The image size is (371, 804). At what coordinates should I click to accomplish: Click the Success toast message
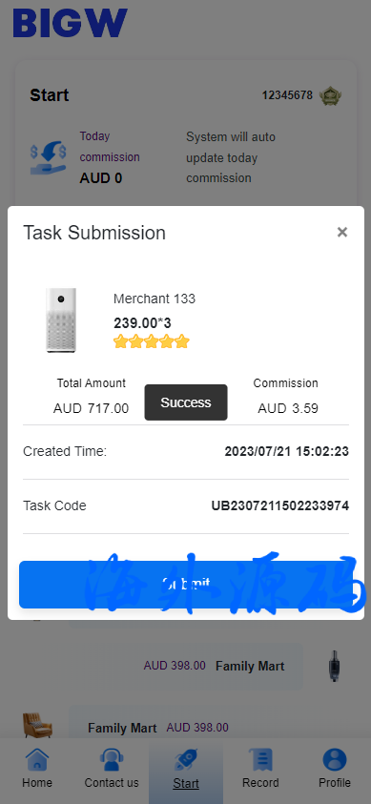tap(185, 402)
